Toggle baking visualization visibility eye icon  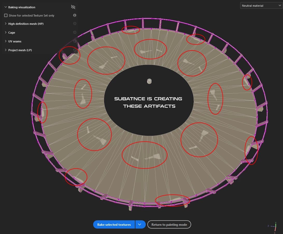point(73,7)
